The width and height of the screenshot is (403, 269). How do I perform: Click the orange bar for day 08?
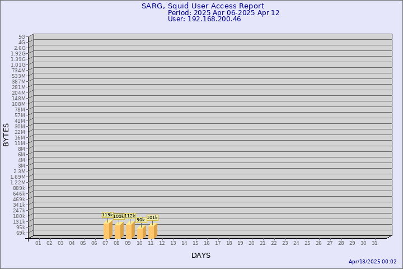coord(119,231)
